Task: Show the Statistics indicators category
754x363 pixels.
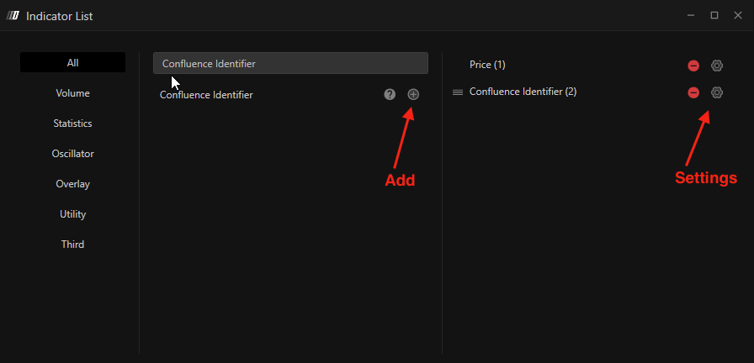Action: tap(73, 124)
